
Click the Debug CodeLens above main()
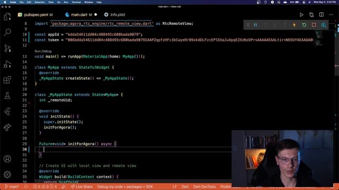[x=47, y=51]
